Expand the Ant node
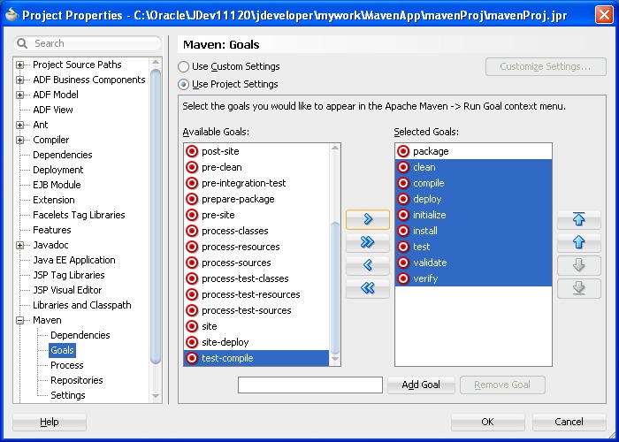619x442 pixels. [19, 126]
